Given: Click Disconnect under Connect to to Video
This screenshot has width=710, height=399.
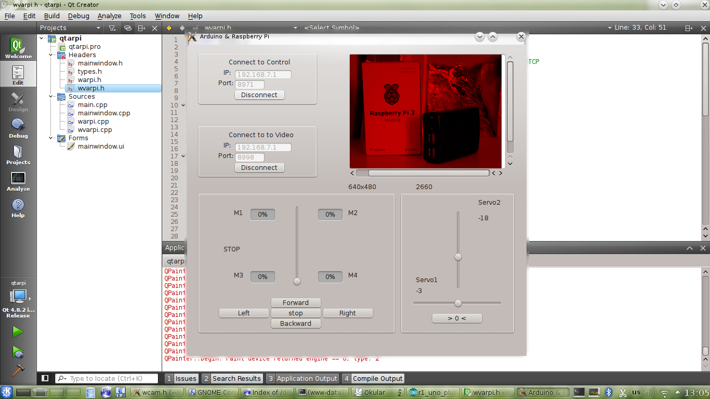Looking at the screenshot, I should click(259, 168).
